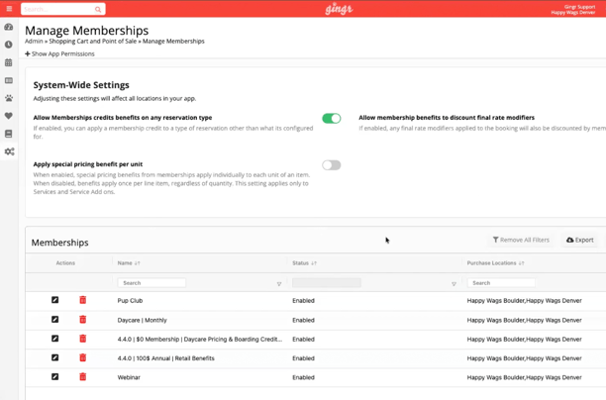Click the Admin breadcrumb link
This screenshot has height=400, width=606.
point(34,41)
